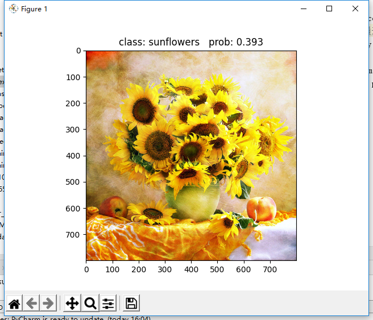Click the matplotlib icon in Figure 1 title bar
Screen dimensions: 373x320
pos(14,9)
